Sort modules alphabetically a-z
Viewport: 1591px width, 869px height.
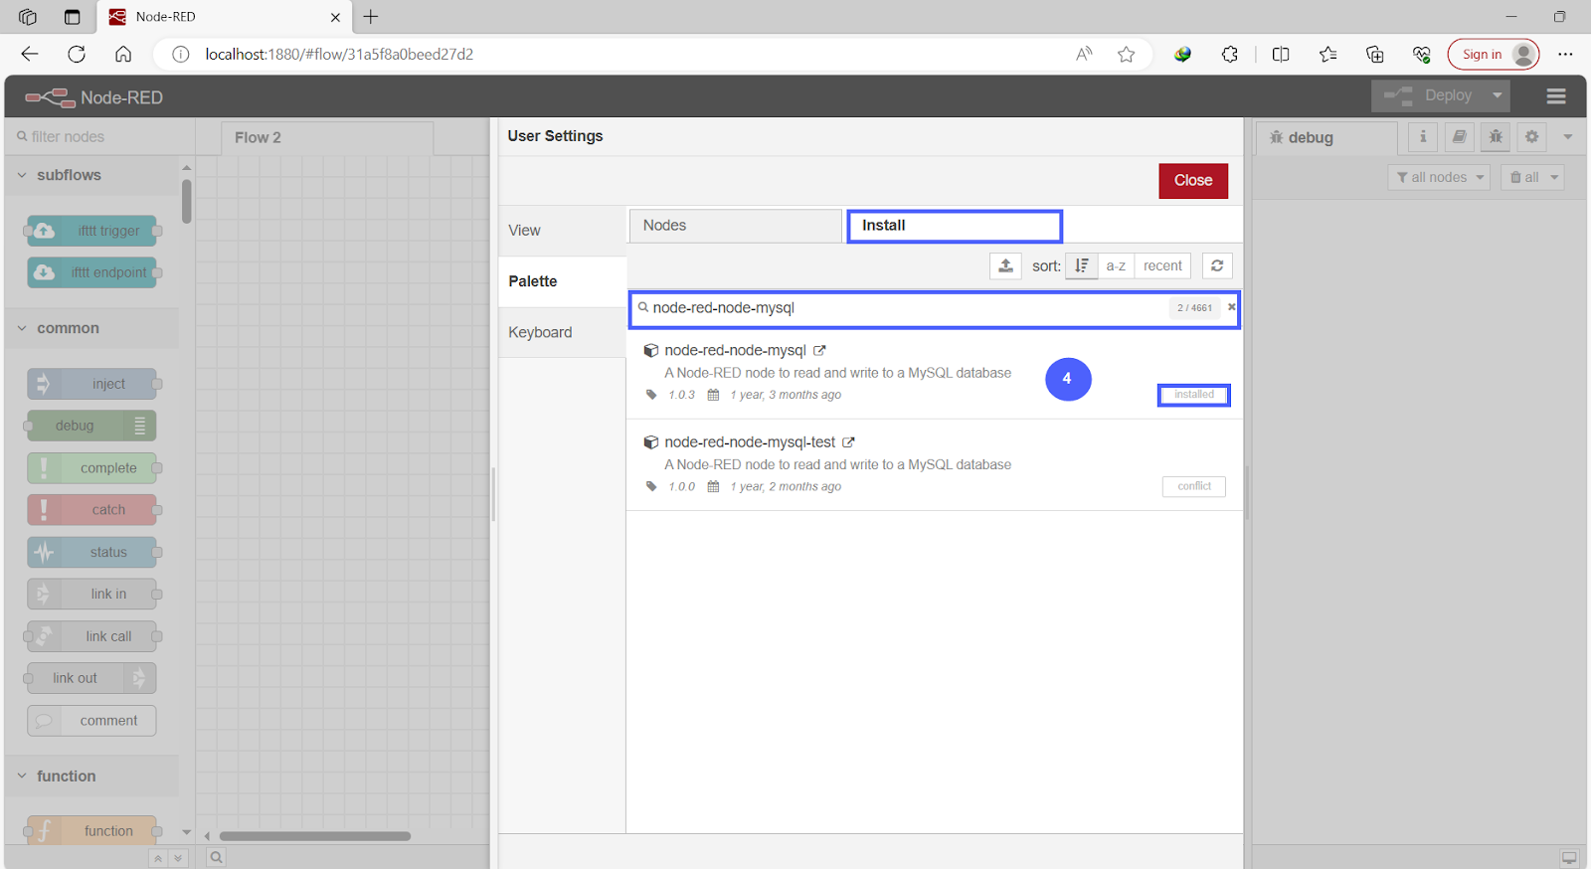click(x=1116, y=265)
